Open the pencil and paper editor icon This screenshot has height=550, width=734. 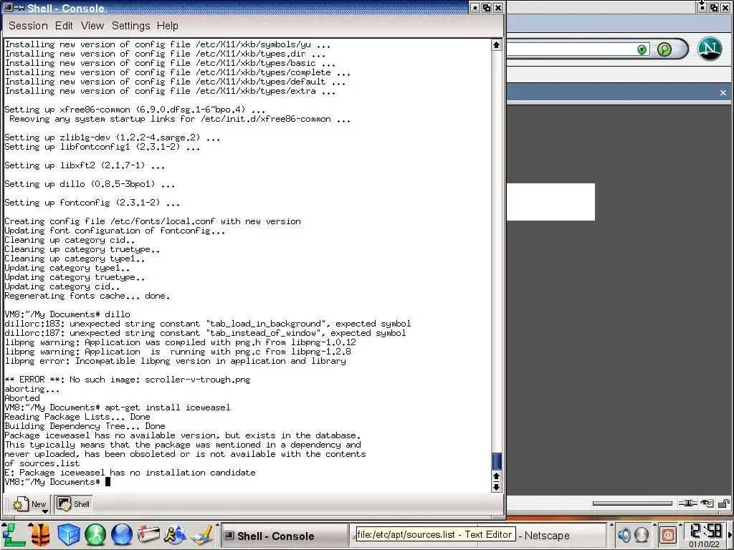click(x=202, y=534)
